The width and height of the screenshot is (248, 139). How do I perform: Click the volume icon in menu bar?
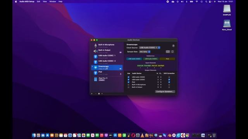[182, 2]
